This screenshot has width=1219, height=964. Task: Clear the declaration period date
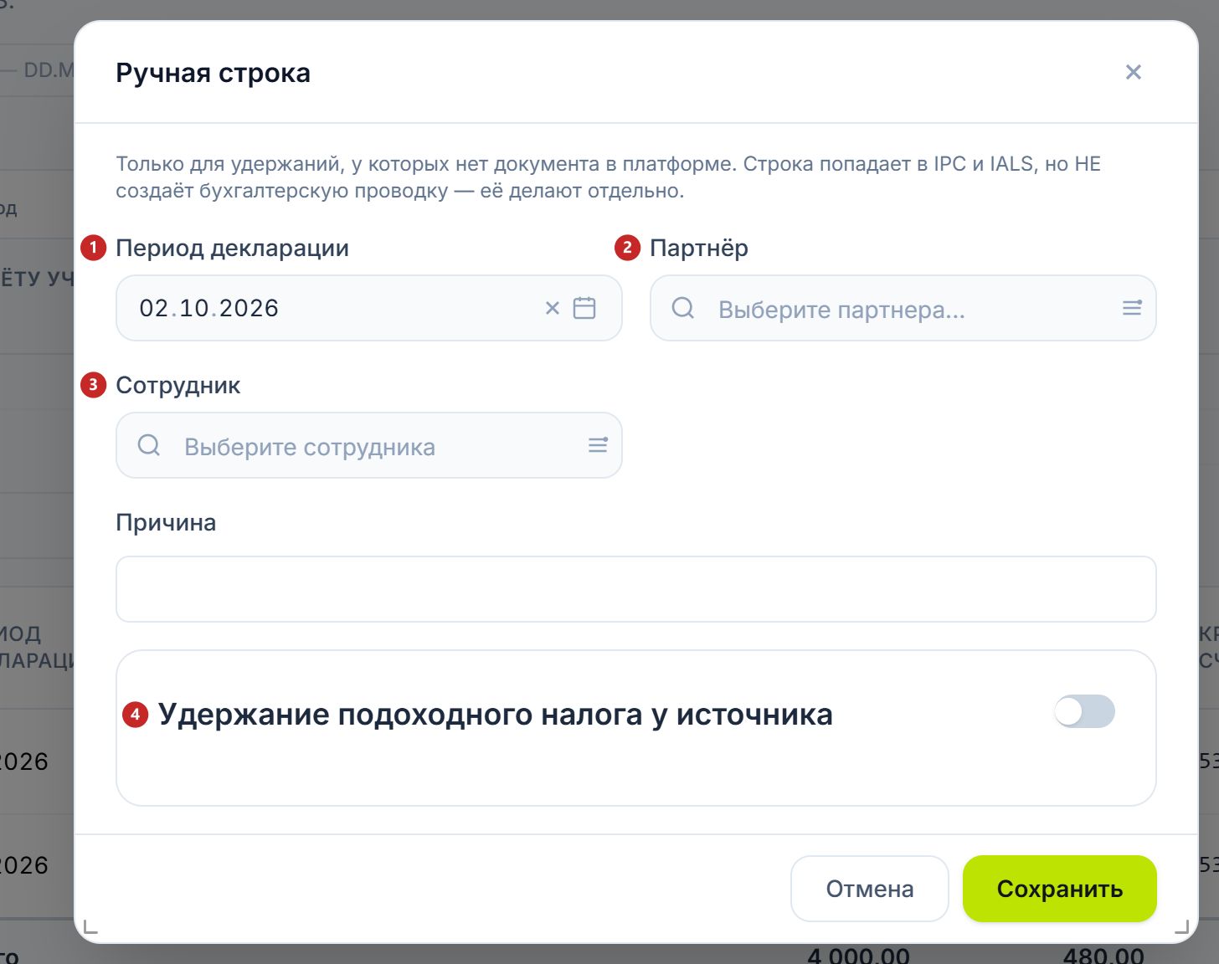click(x=553, y=308)
